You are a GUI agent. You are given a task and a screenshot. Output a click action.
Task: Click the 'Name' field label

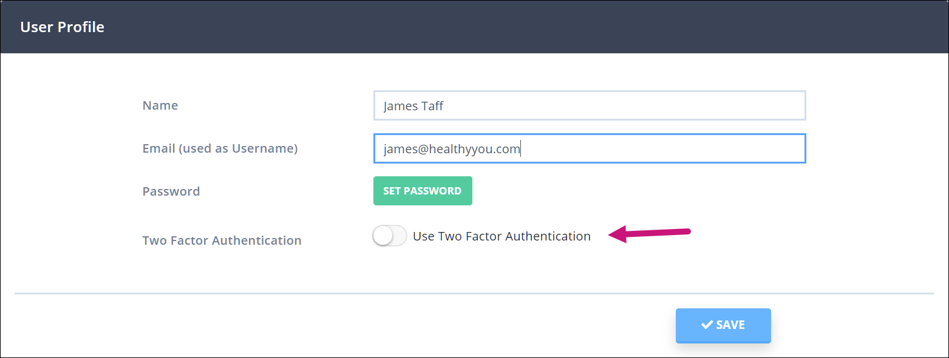(160, 105)
